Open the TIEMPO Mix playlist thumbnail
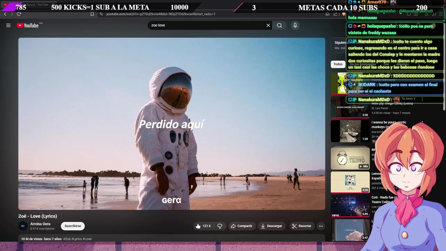The image size is (446, 251). pos(350,158)
